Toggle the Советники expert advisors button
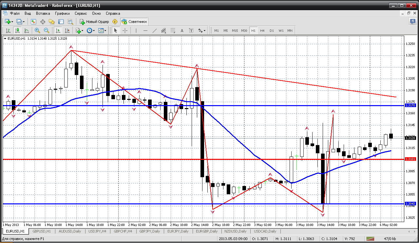Image resolution: width=419 pixels, height=243 pixels. (134, 22)
